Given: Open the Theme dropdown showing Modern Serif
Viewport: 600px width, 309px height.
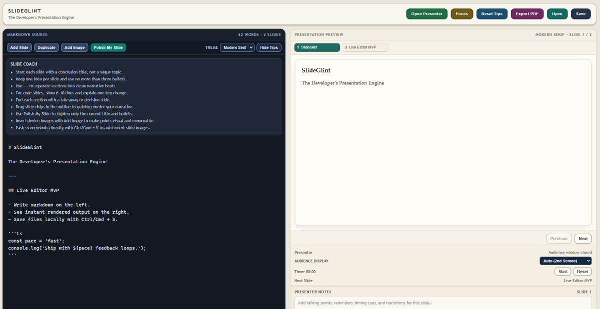Looking at the screenshot, I should point(237,47).
